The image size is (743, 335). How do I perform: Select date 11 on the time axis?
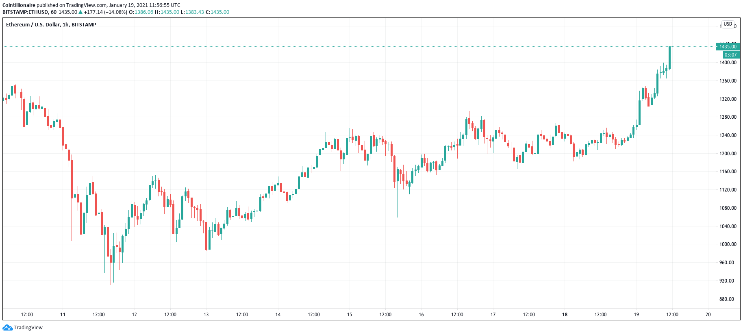click(63, 315)
